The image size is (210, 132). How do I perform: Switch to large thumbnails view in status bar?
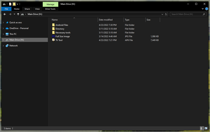click(205, 128)
